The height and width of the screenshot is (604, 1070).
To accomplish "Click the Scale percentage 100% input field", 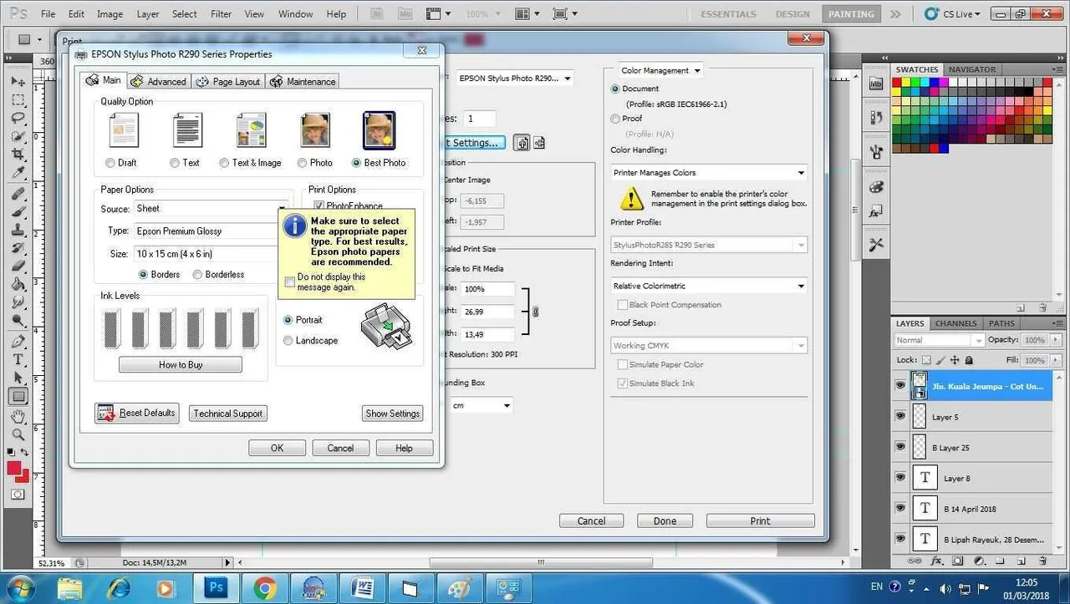I will tap(487, 289).
